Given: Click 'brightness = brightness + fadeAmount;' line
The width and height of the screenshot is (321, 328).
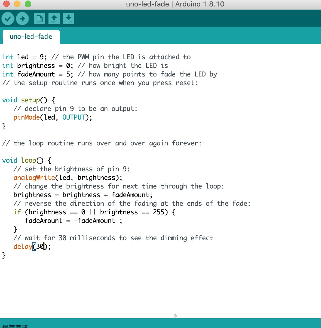Looking at the screenshot, I should (83, 195).
